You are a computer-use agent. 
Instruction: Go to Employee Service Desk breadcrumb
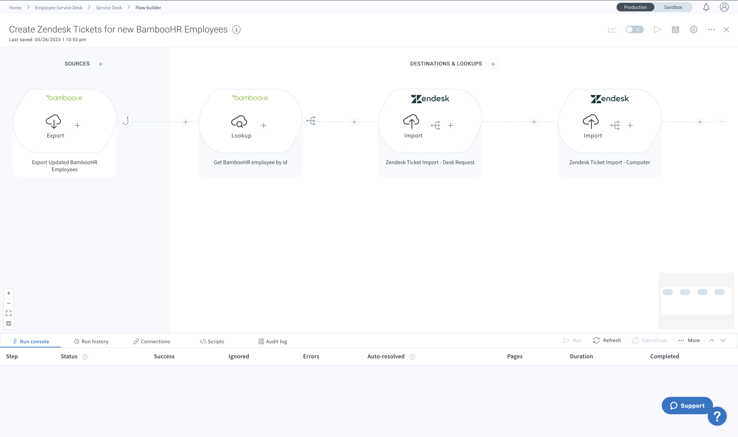(59, 8)
